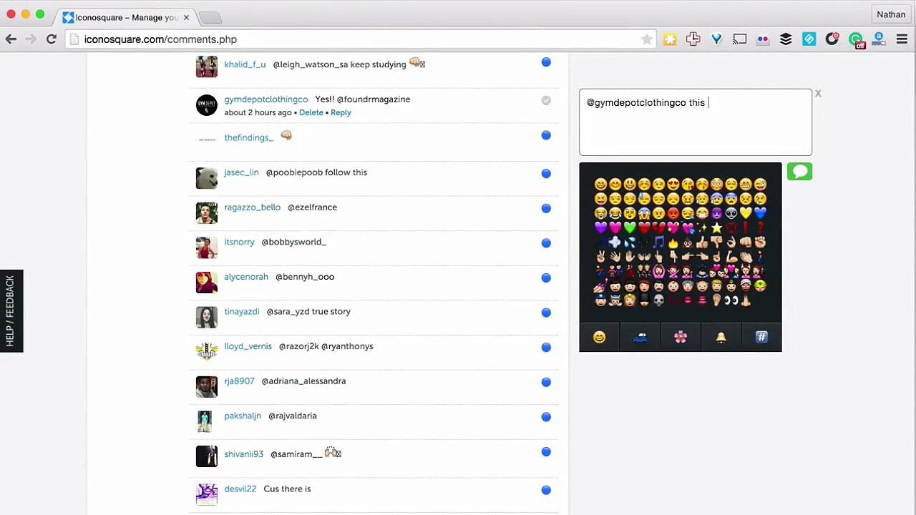Open the Nathan profile button

point(891,14)
